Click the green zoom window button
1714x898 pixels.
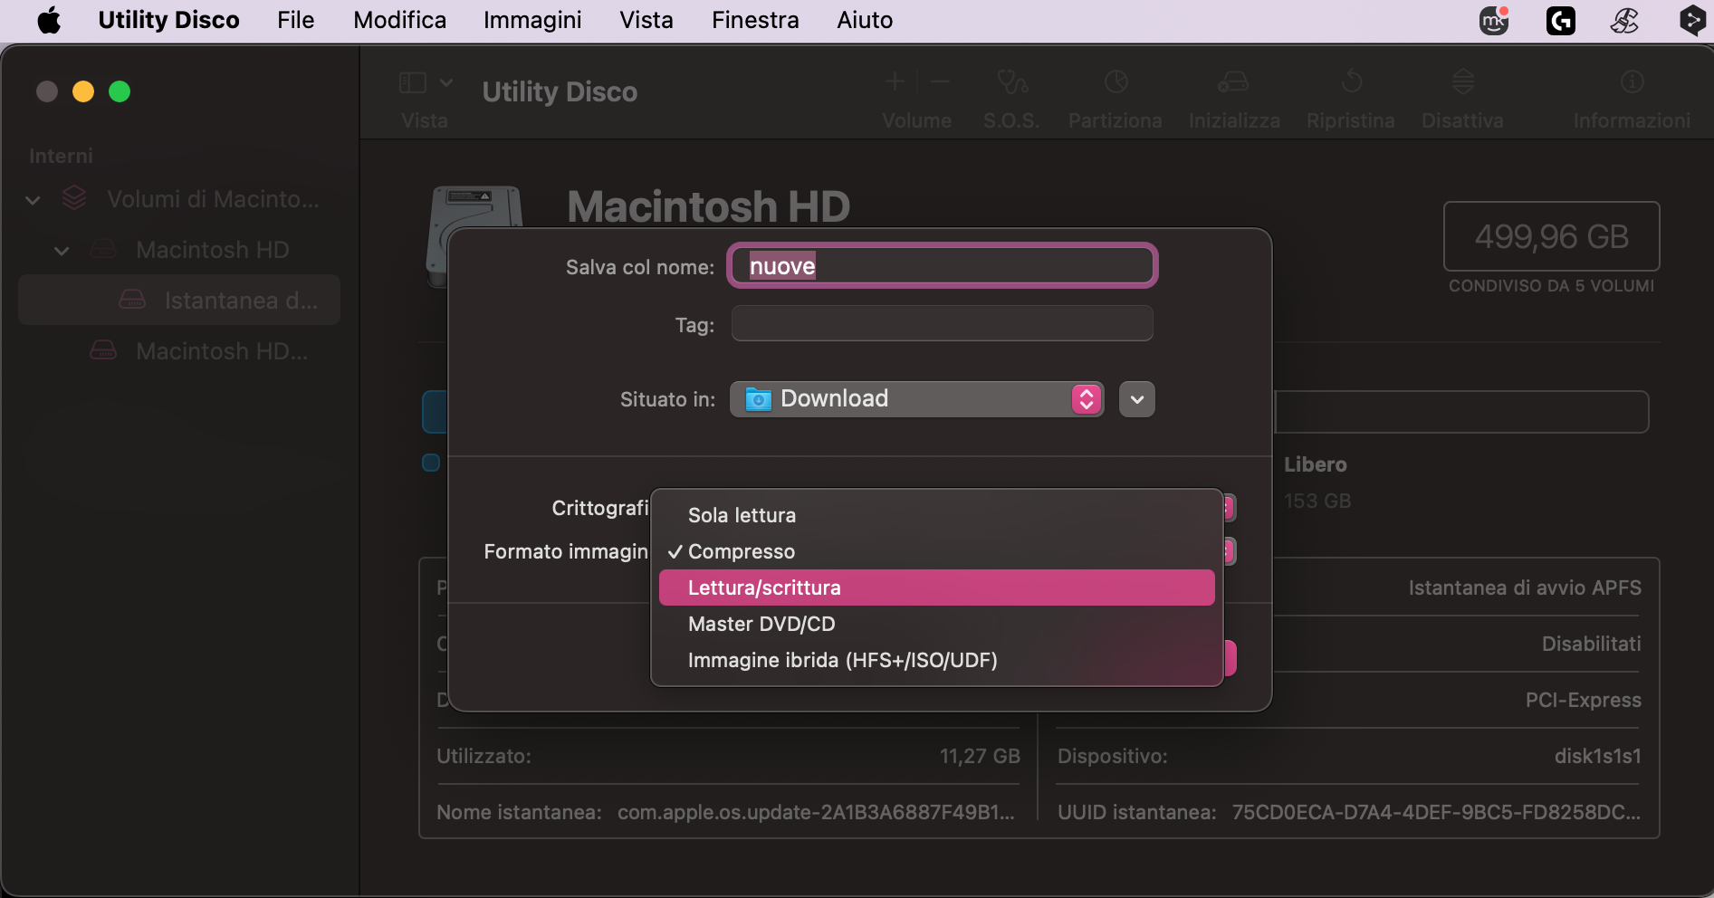(120, 91)
